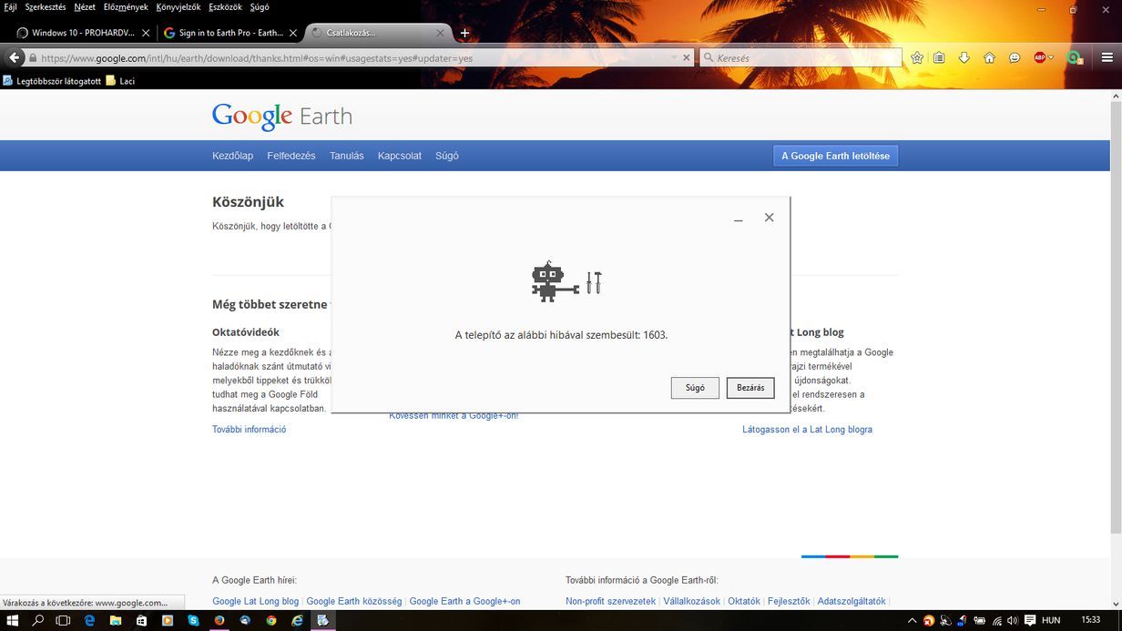
Task: Click the További információ link
Action: click(x=250, y=430)
